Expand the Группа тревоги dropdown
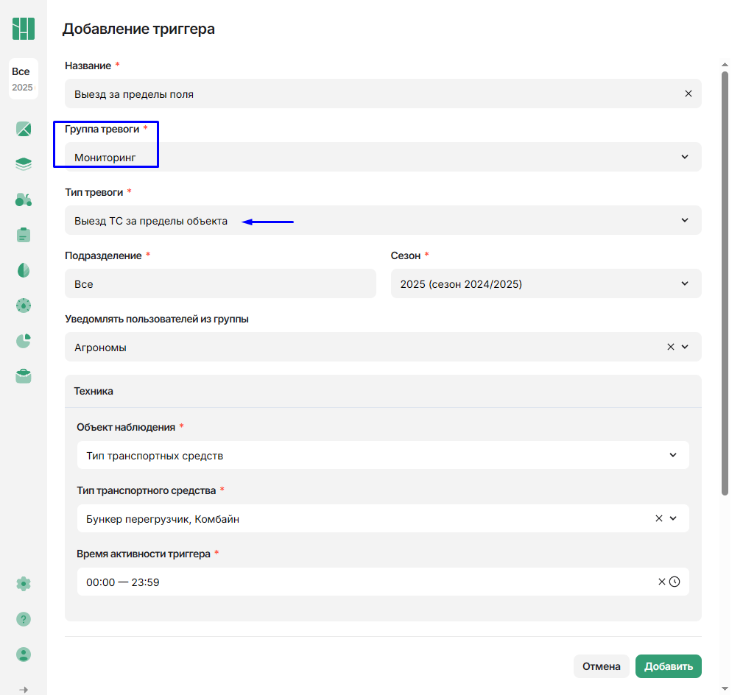The width and height of the screenshot is (743, 695). (684, 157)
